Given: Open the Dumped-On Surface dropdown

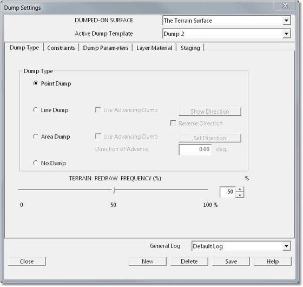Looking at the screenshot, I should 286,21.
